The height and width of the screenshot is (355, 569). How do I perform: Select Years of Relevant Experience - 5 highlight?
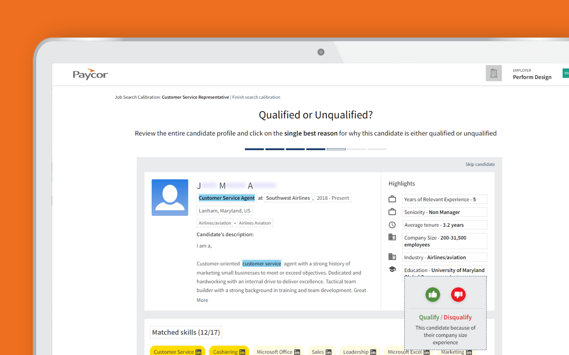[x=444, y=199]
